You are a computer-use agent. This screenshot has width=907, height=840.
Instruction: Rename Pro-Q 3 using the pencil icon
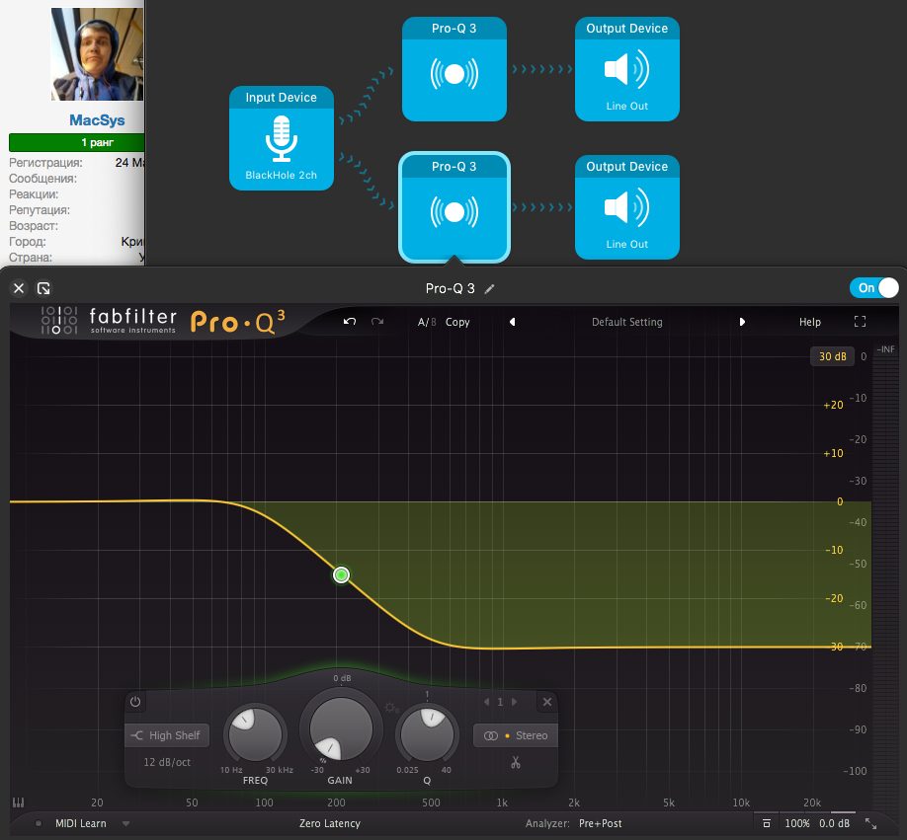(x=489, y=288)
